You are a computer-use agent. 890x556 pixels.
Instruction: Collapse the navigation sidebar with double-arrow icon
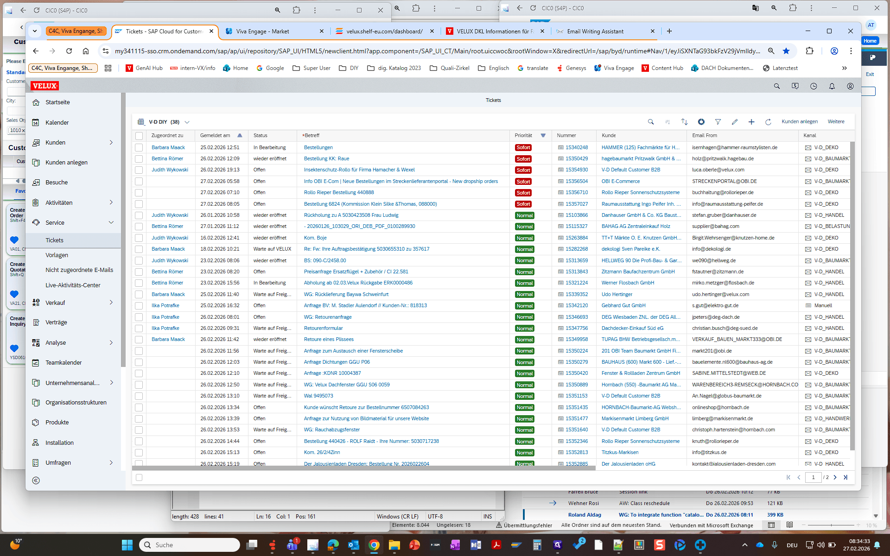pyautogui.click(x=36, y=480)
